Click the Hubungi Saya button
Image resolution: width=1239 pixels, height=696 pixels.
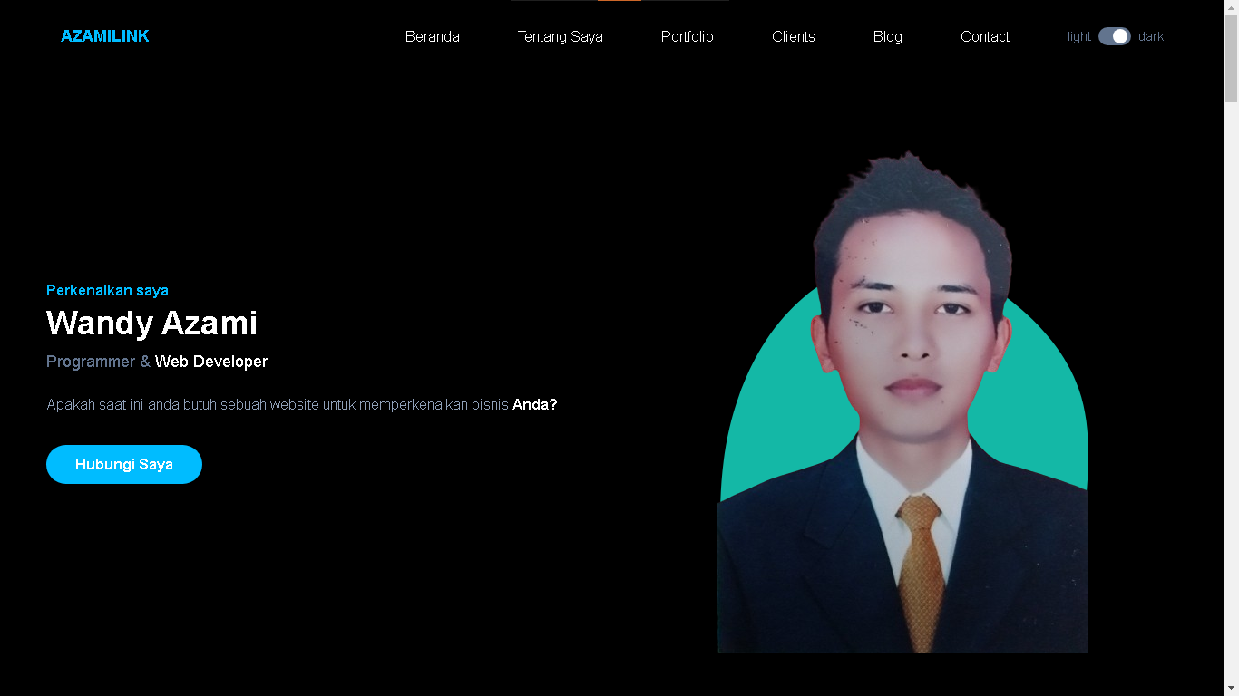pos(124,464)
